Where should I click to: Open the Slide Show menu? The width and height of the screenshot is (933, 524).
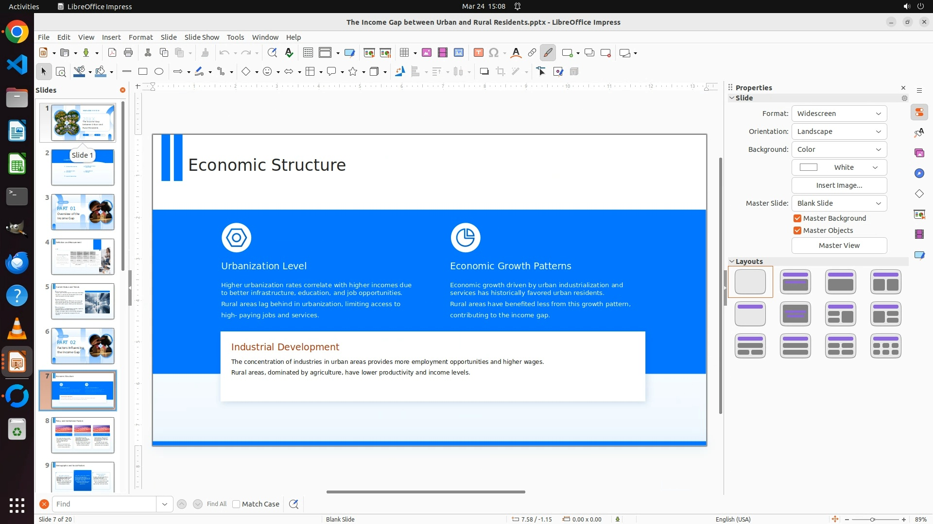coord(202,37)
